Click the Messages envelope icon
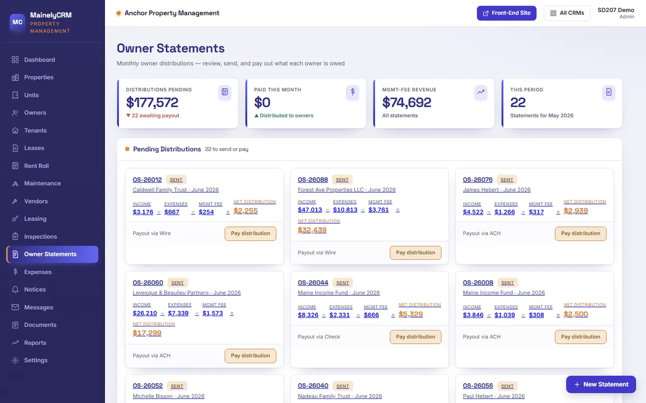This screenshot has height=403, width=646. coord(15,307)
